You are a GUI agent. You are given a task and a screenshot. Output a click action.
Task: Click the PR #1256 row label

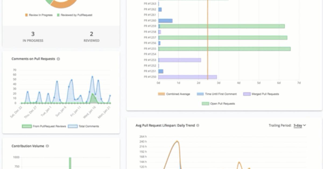coord(150,43)
